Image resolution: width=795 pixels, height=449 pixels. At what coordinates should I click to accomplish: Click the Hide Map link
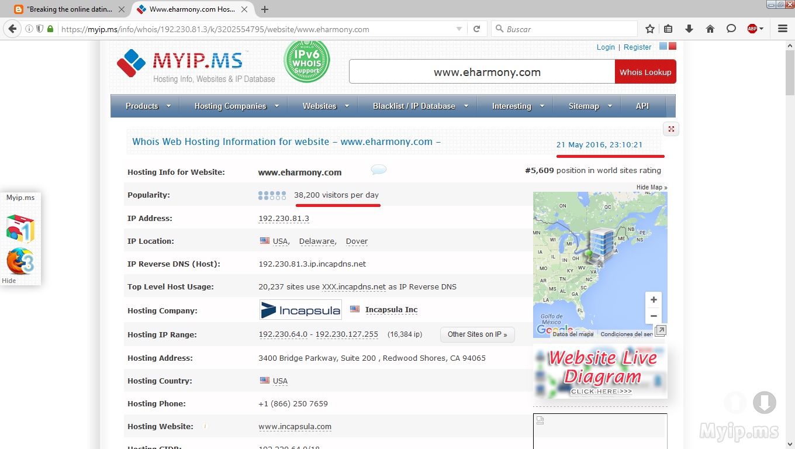[652, 187]
